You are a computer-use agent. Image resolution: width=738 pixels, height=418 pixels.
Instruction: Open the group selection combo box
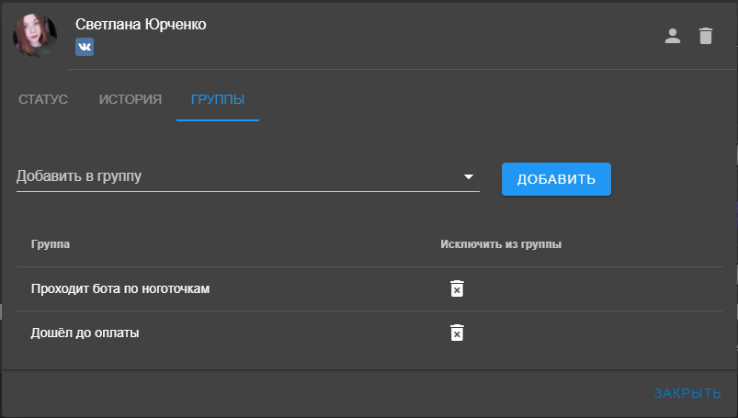[248, 176]
